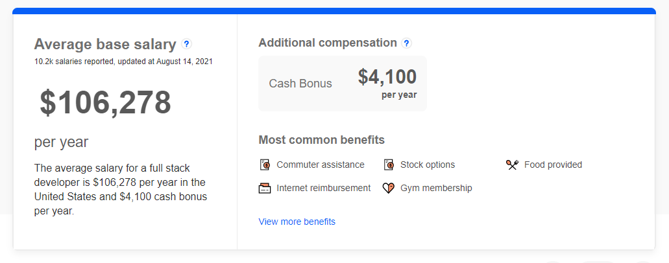Click the Stock options benefit icon
The image size is (669, 263).
point(388,165)
